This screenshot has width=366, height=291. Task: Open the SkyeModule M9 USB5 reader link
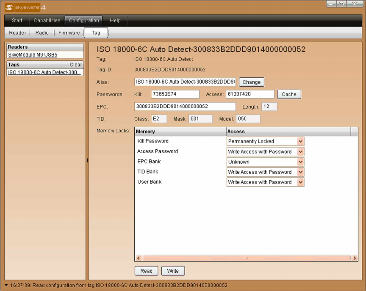[33, 55]
